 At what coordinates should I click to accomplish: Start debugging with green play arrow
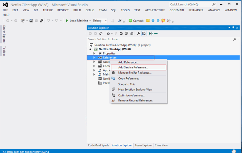[x=67, y=20]
